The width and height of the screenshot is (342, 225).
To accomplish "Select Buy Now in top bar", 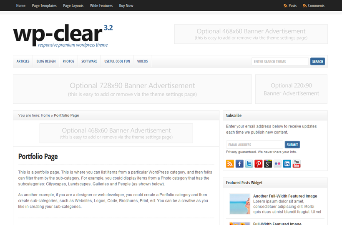I will tap(126, 6).
